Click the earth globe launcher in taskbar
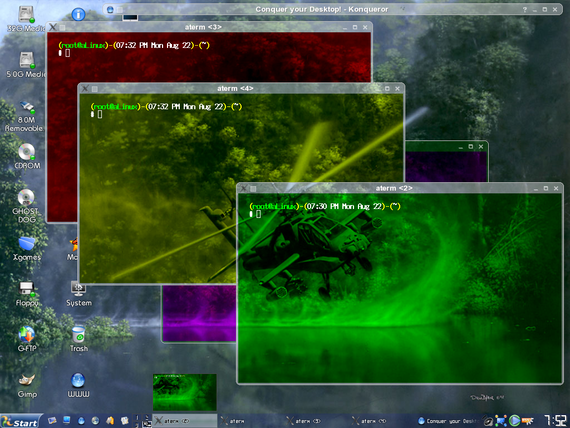570x428 pixels. click(96, 421)
